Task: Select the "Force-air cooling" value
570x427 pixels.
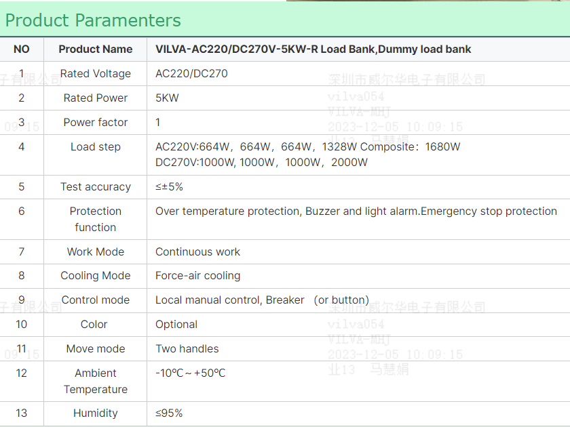Action: pos(197,276)
